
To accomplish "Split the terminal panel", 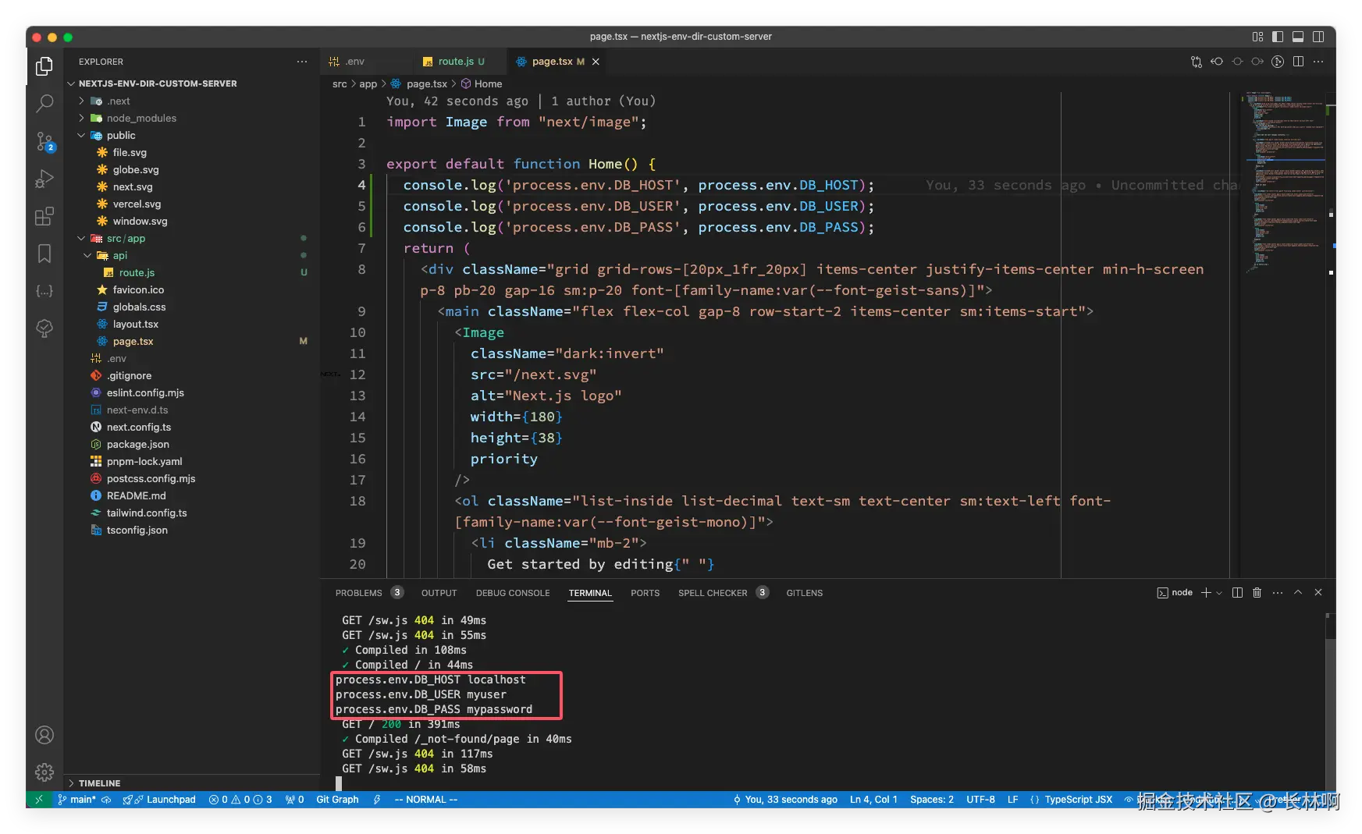I will 1237,593.
